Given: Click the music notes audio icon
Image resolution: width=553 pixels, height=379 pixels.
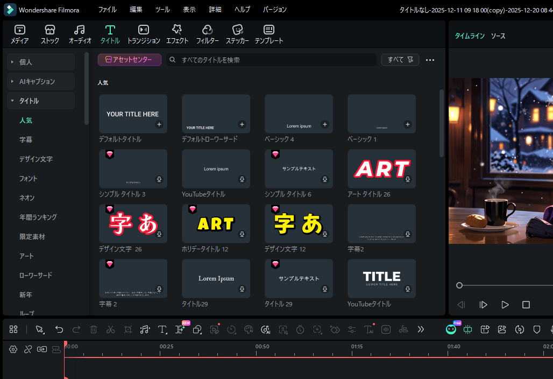Looking at the screenshot, I should pos(145,329).
